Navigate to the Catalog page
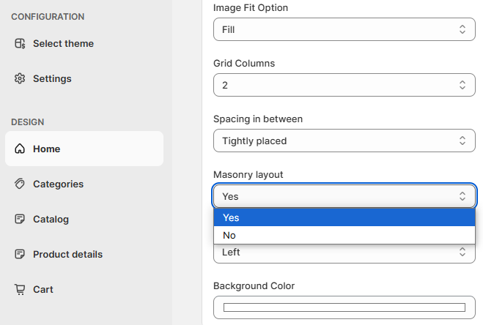483x325 pixels. [x=84, y=219]
